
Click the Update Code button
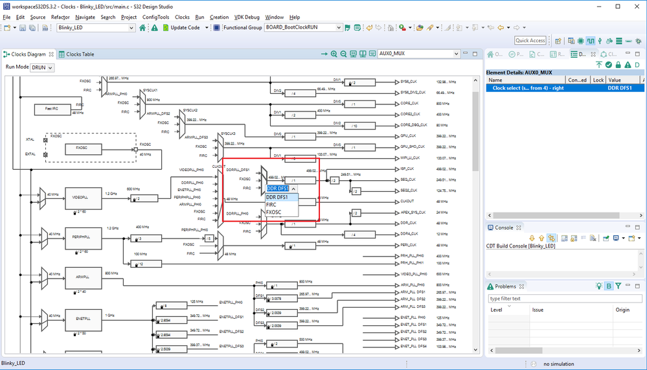(x=185, y=28)
